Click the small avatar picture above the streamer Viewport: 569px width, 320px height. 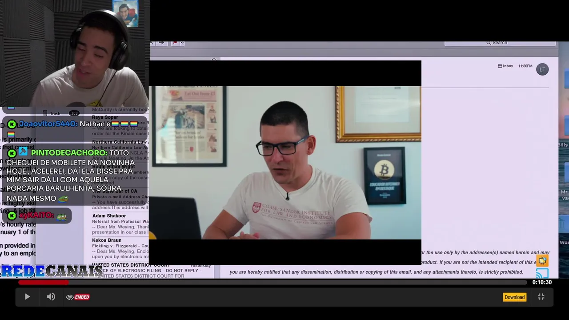125,14
